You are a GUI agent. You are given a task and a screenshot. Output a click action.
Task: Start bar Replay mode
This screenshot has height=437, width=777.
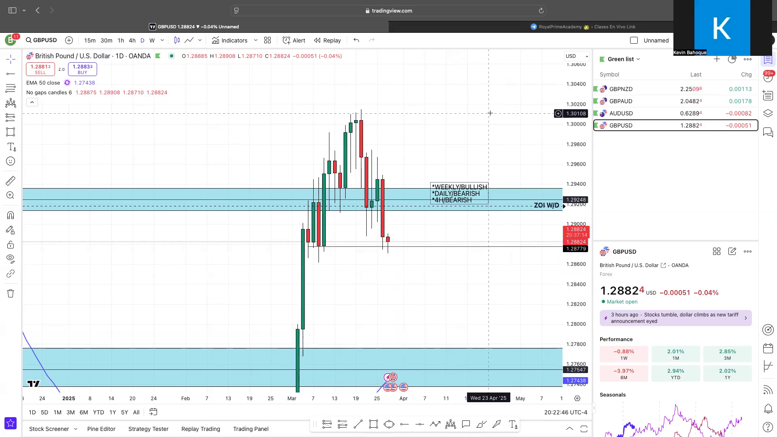(x=327, y=40)
